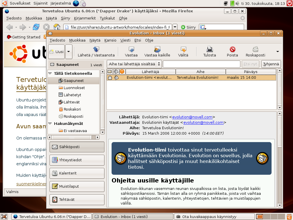The width and height of the screenshot is (293, 220).
Task: Sort by attachment column icon
Action: pyautogui.click(x=116, y=72)
